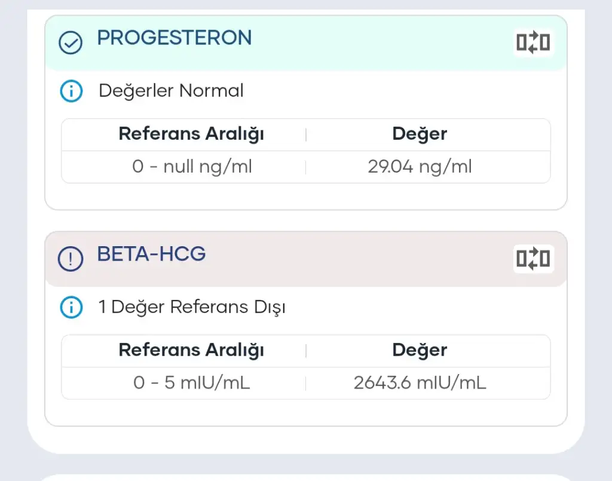This screenshot has width=612, height=481.
Task: Click the info icon next to Değerler Normal
Action: click(x=71, y=91)
